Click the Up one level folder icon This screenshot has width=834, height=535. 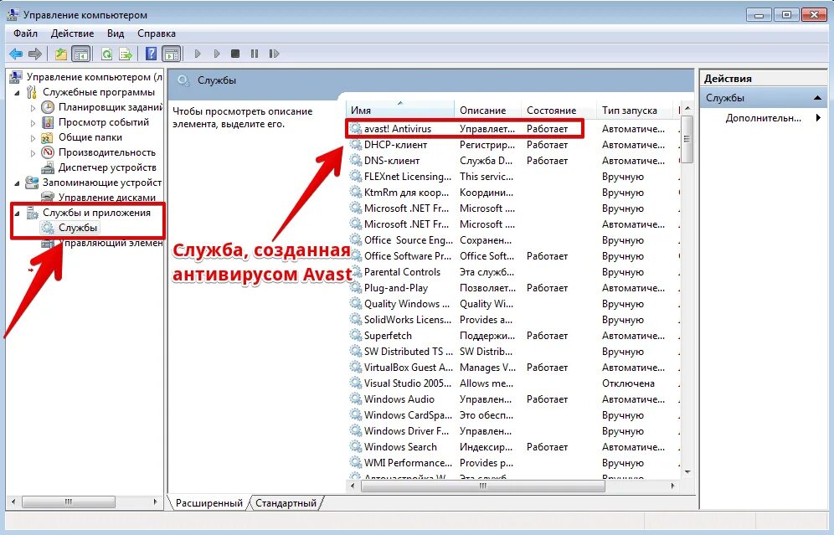tap(61, 54)
